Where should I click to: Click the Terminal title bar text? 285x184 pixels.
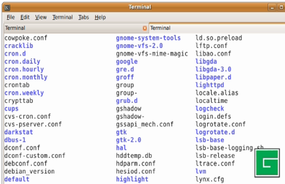(140, 7)
